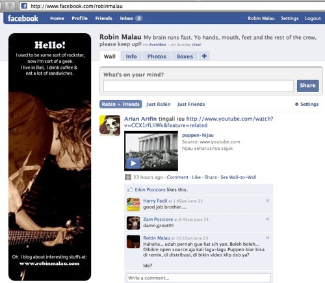The width and height of the screenshot is (325, 283).
Task: Open Robin Malau name in comment
Action: (157, 238)
